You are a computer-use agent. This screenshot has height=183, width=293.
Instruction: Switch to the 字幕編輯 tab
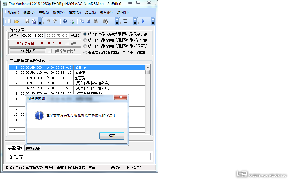click(x=15, y=148)
